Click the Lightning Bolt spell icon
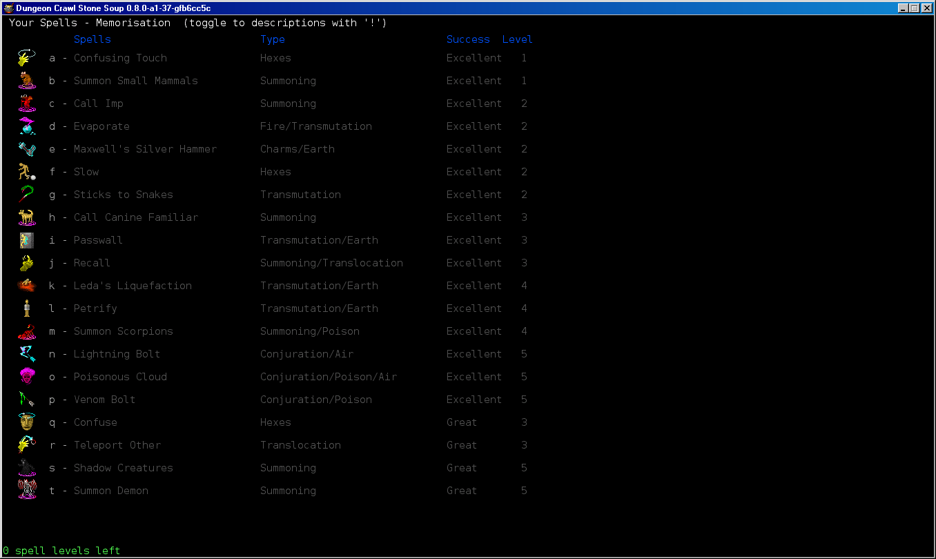Viewport: 936px width, 559px height. [x=27, y=354]
